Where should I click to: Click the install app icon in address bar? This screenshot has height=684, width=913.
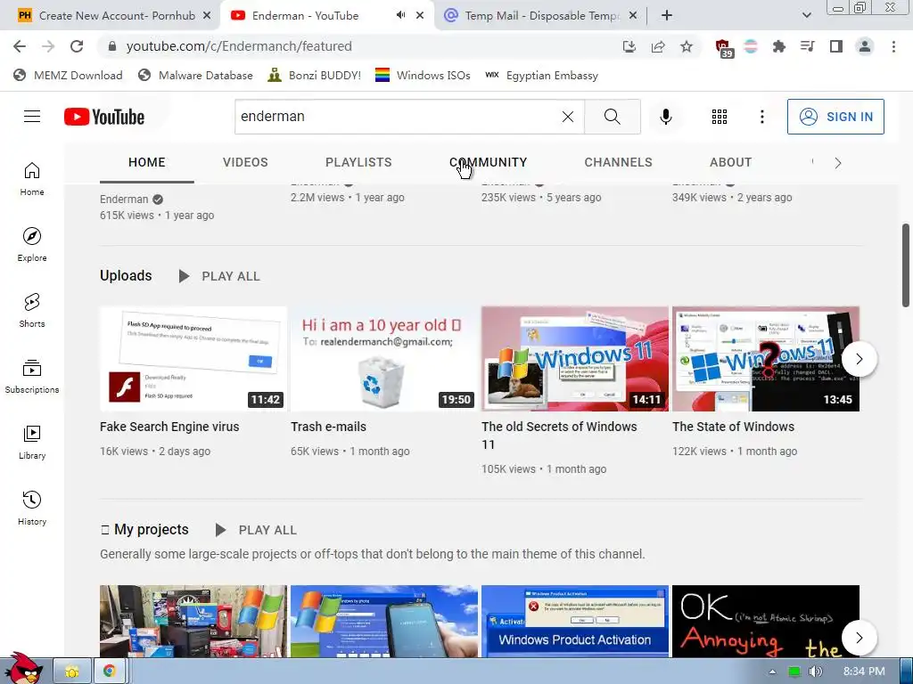629,46
